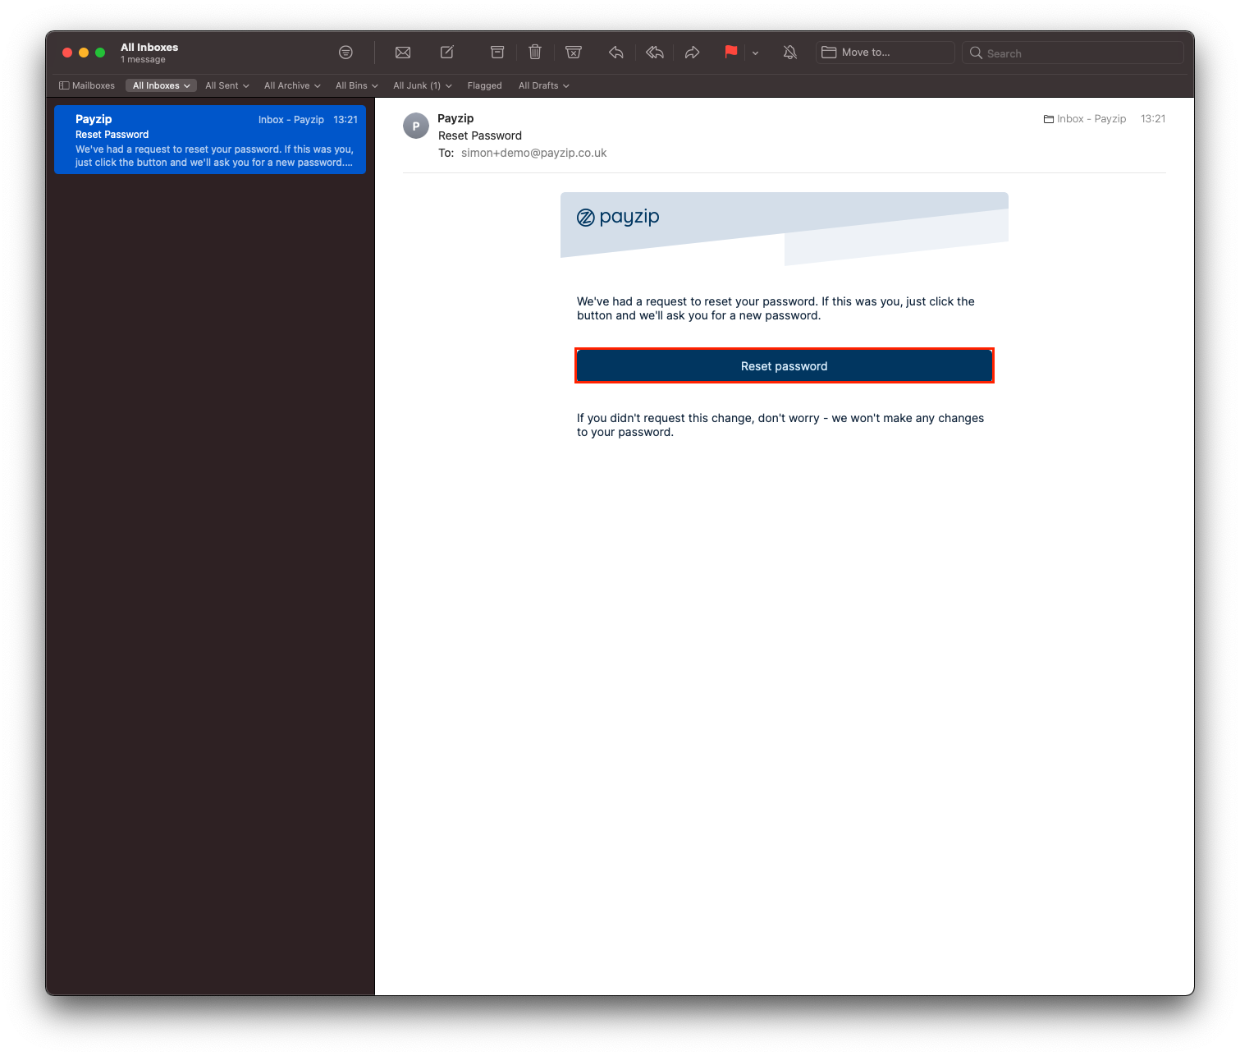Reply to the Payzip message
This screenshot has width=1240, height=1056.
coord(616,53)
